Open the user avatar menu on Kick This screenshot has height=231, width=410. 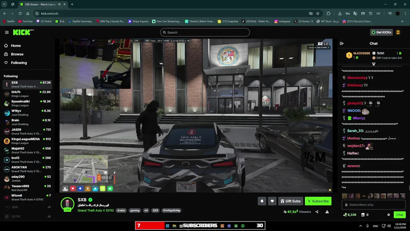point(398,32)
